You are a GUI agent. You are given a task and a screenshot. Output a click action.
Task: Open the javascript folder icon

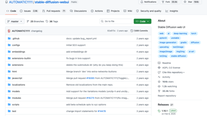(9, 78)
